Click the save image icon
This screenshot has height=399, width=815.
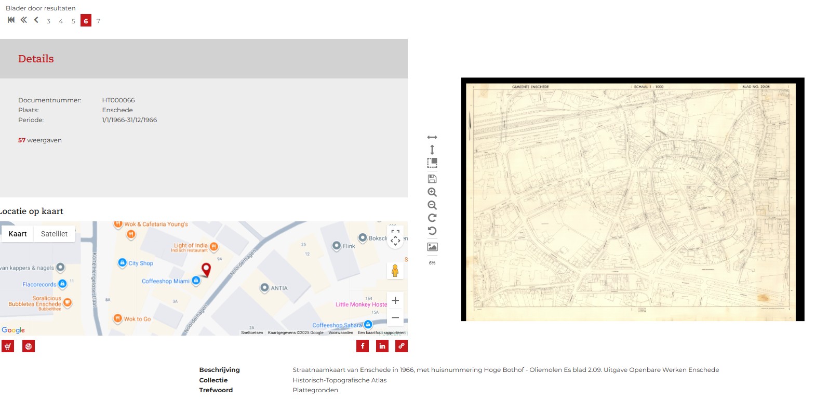point(432,179)
